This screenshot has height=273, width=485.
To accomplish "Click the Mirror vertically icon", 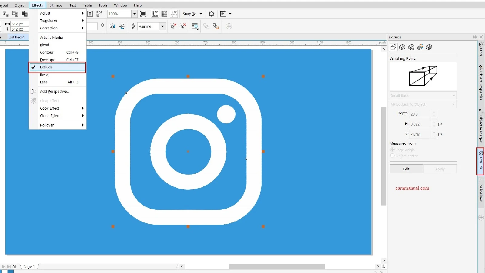I will (122, 26).
